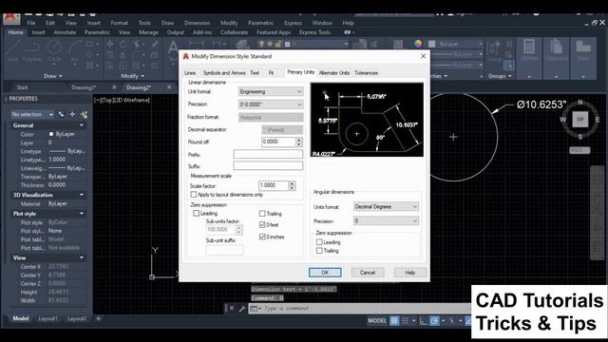Click the TOP face of the ViewCube

pos(580,120)
